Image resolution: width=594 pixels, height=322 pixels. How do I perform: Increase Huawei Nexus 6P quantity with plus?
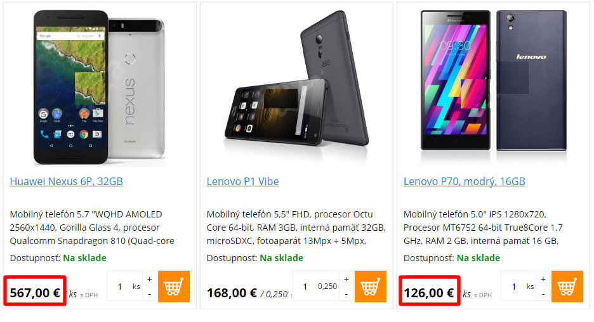coord(150,279)
